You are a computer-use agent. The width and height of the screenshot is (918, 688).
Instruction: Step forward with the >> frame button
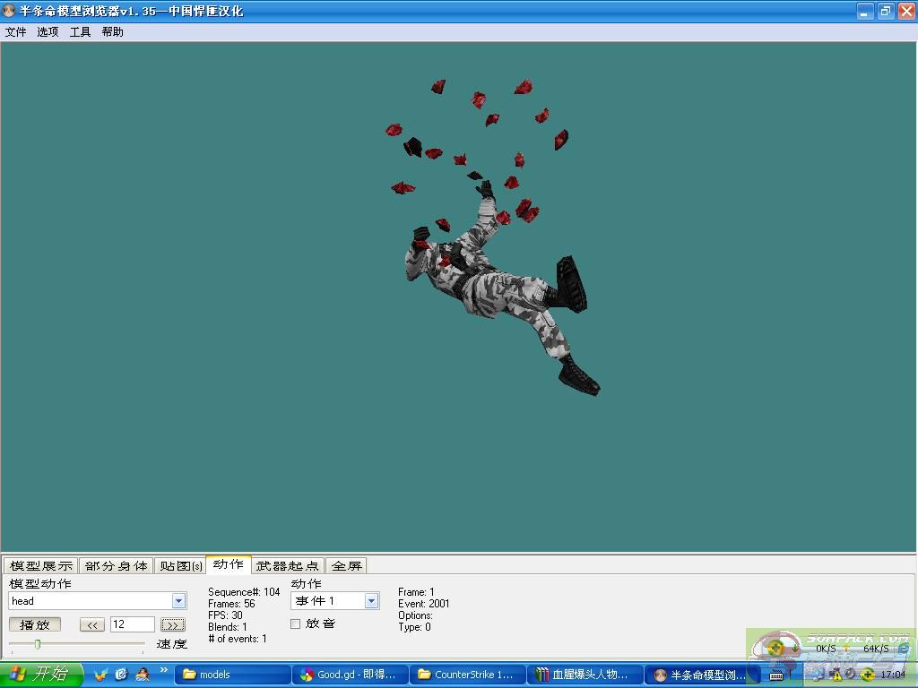point(173,624)
